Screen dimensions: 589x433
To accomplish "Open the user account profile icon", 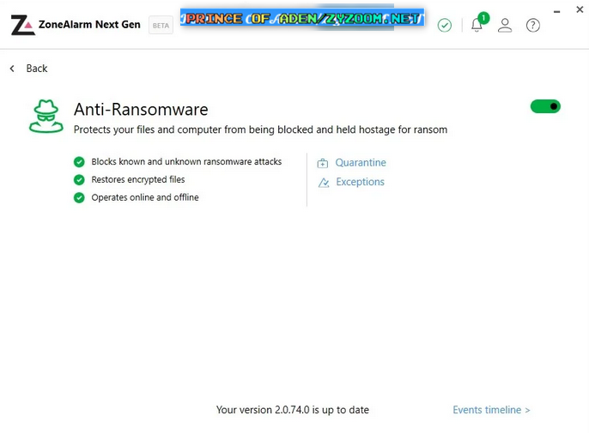I will (505, 26).
